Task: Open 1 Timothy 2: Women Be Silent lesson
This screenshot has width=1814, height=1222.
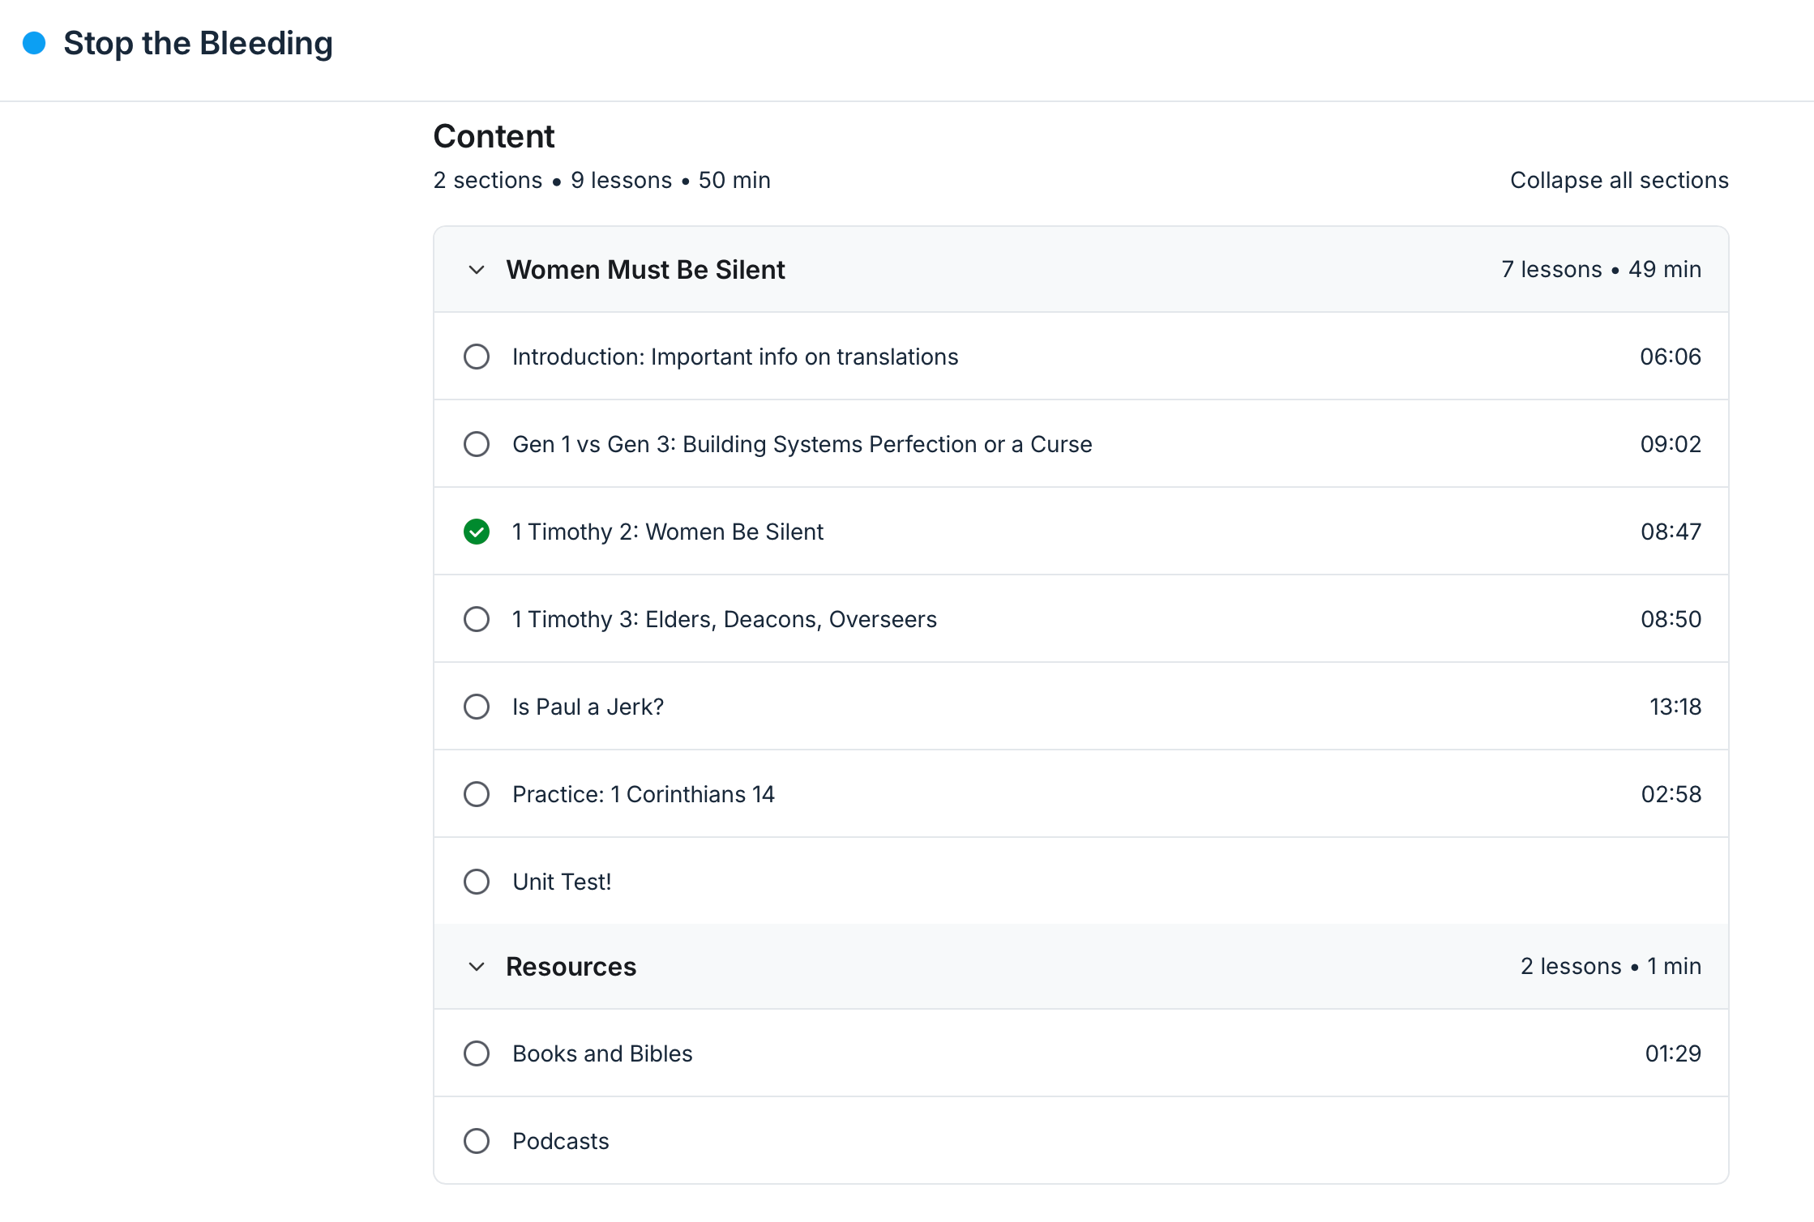Action: (668, 532)
